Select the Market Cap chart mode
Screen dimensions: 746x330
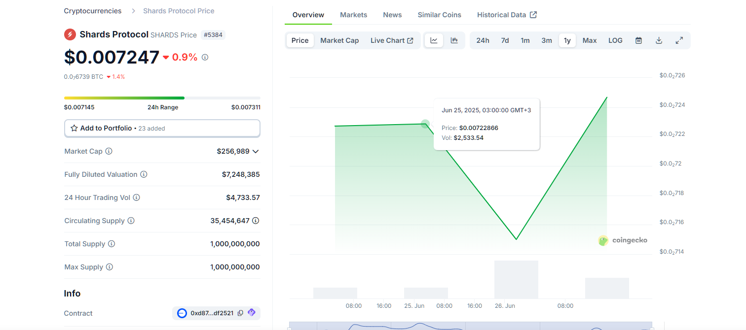click(x=339, y=40)
